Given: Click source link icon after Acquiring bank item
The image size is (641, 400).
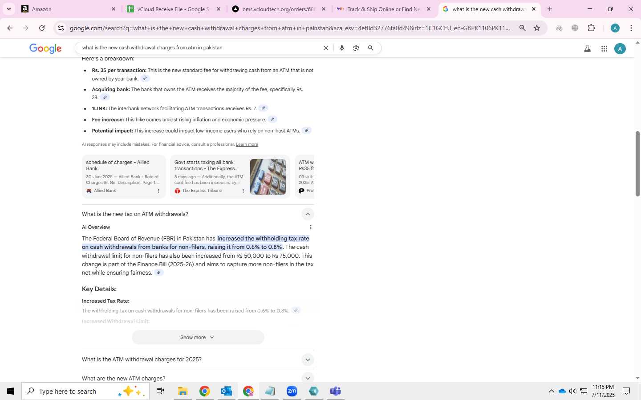Looking at the screenshot, I should (x=105, y=97).
